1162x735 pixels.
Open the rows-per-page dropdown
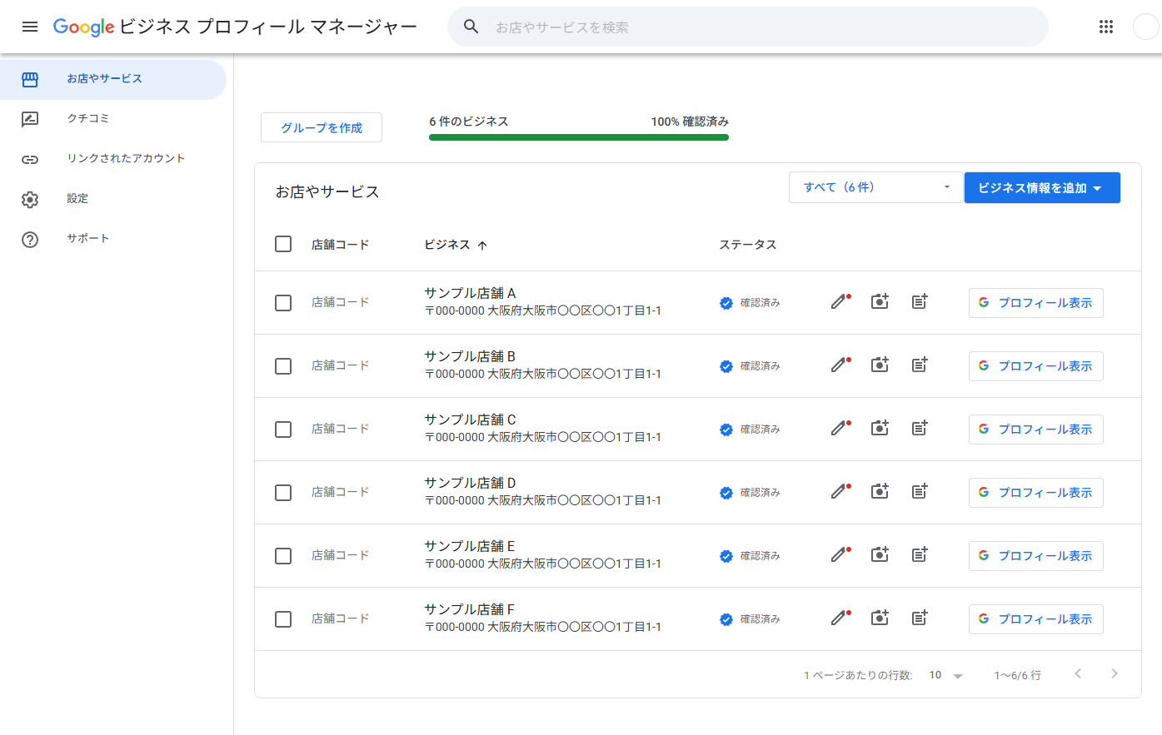(x=946, y=675)
